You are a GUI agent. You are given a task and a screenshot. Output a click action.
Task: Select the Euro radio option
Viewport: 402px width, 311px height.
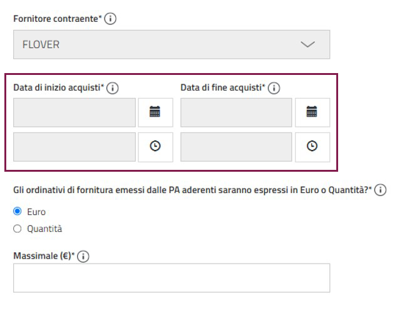[18, 212]
